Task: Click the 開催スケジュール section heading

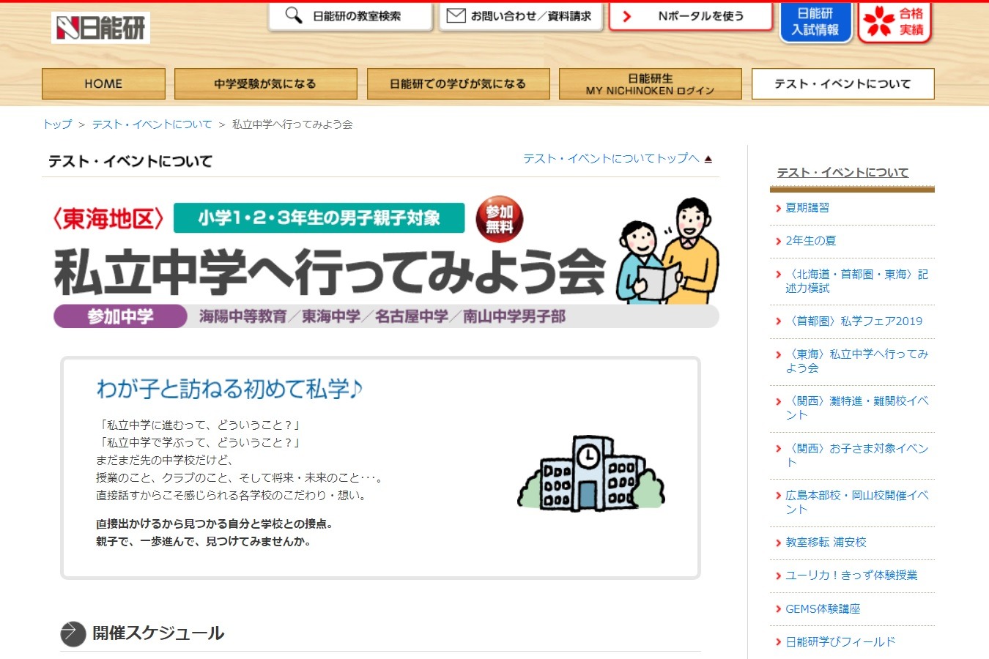Action: coord(158,633)
